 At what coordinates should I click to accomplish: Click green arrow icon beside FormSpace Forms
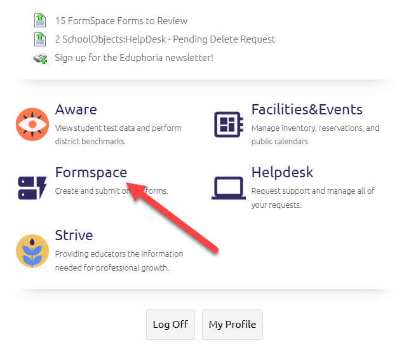[40, 21]
